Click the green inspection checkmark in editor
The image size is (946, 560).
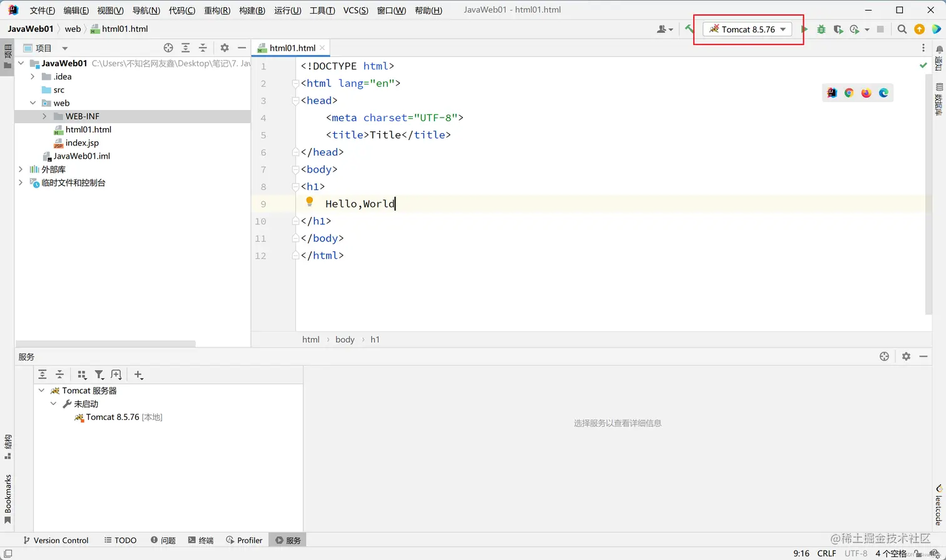[923, 65]
